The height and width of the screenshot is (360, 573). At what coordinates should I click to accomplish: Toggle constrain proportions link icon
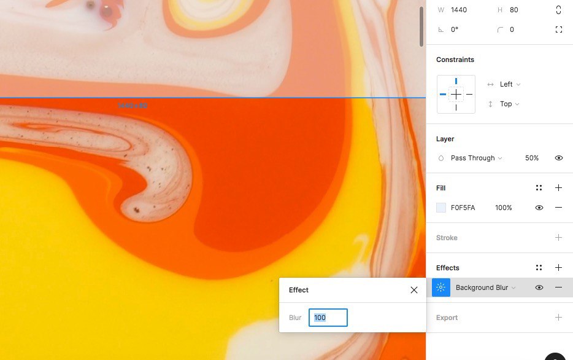(x=558, y=10)
